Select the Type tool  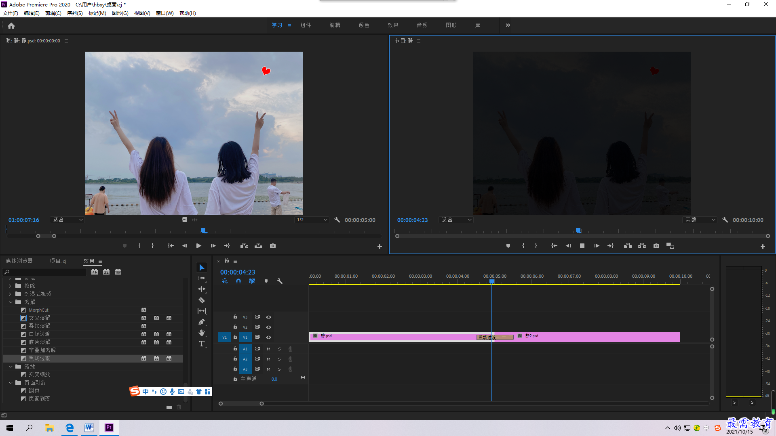202,344
